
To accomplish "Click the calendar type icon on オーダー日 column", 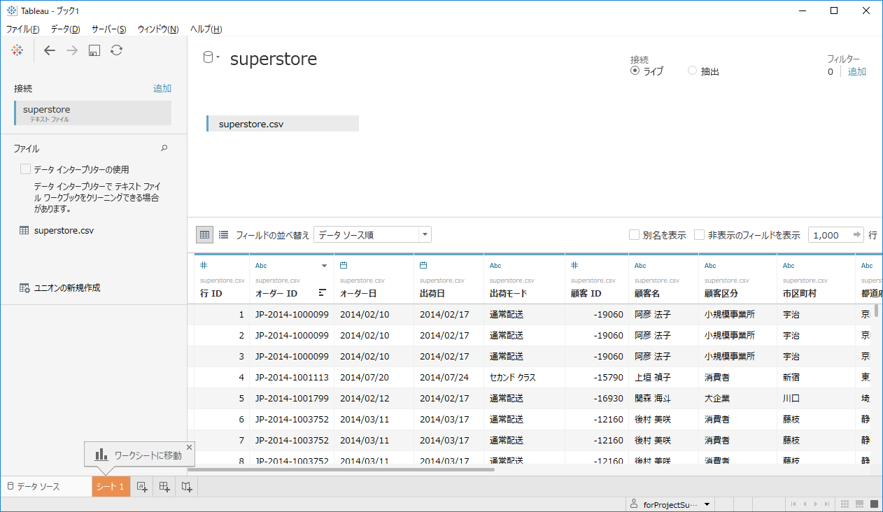I will 344,265.
